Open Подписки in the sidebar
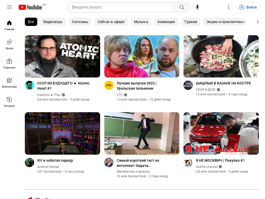This screenshot has height=199, width=265. [9, 64]
